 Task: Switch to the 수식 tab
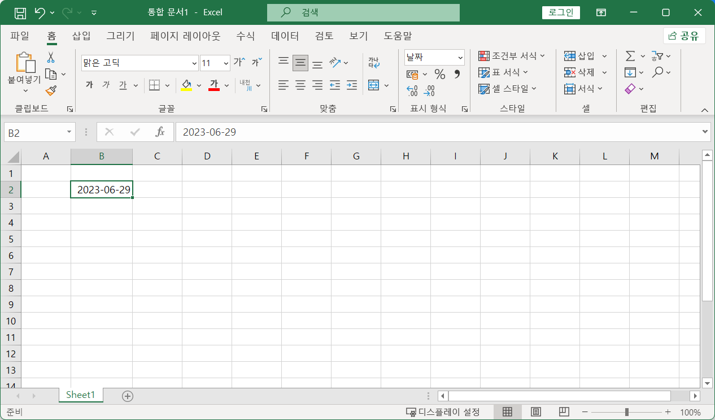246,36
